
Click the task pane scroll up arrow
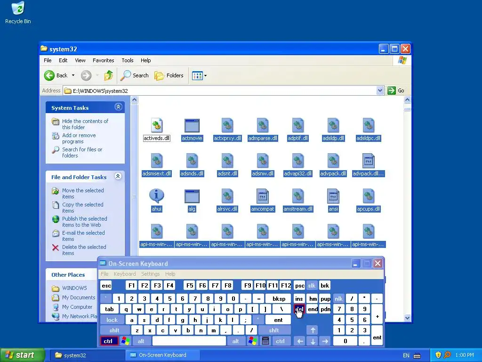[x=134, y=100]
